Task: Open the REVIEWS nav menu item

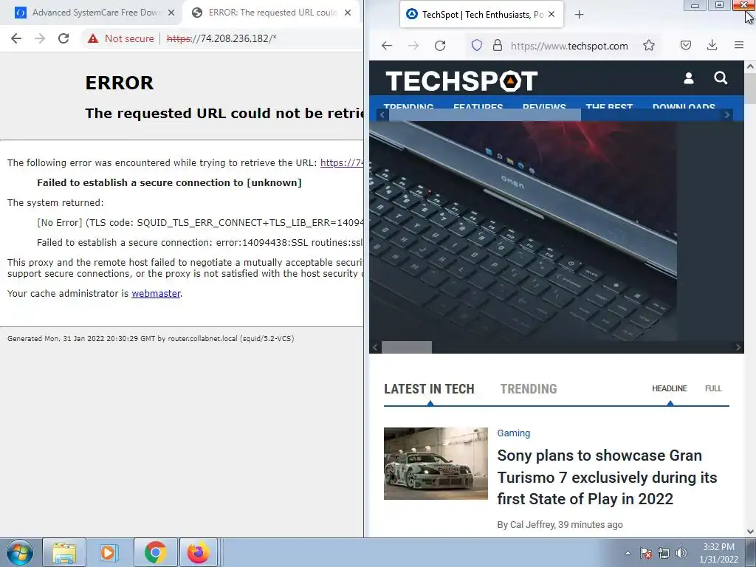Action: [544, 106]
